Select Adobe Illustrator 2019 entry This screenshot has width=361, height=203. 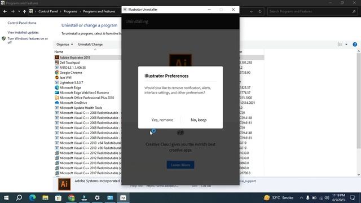coord(75,58)
